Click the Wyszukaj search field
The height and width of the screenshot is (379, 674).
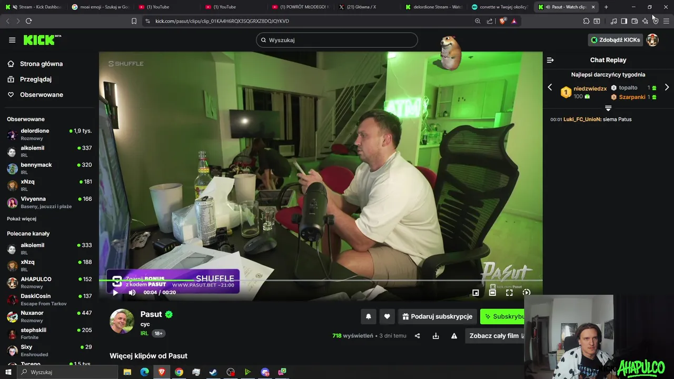(337, 40)
